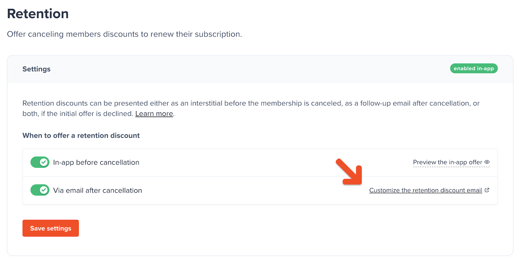Viewport: 521px width, 264px height.
Task: Click the In-app before cancellation label text
Action: (96, 163)
